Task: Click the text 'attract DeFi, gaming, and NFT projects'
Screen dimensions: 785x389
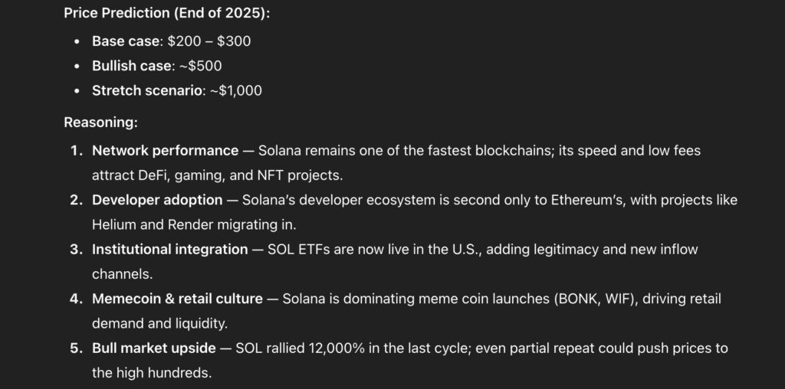Action: pos(215,175)
